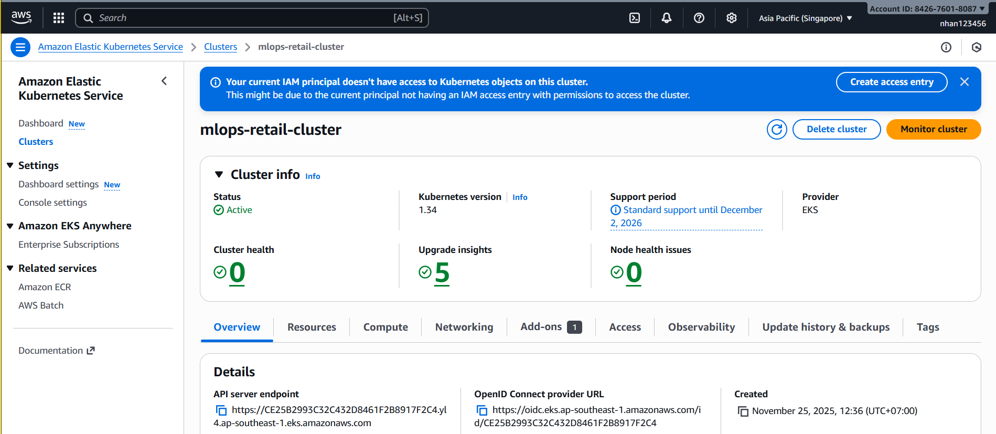The height and width of the screenshot is (434, 996).
Task: Dismiss the IAM access warning banner
Action: pyautogui.click(x=964, y=82)
